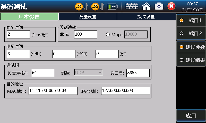Click the IPv4地址 input field
This screenshot has width=206, height=123.
click(x=125, y=91)
